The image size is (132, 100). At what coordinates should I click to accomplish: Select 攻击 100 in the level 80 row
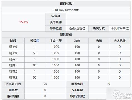pos(77,65)
